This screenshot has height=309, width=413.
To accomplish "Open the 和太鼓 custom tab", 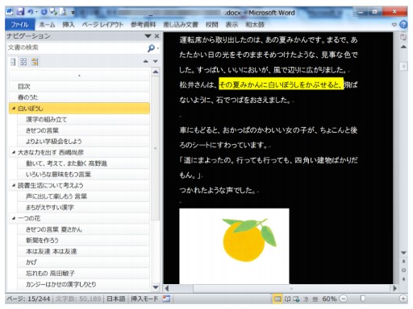I will [255, 25].
